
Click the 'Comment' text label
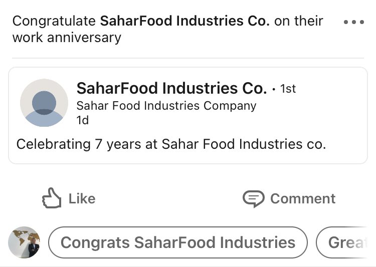pos(303,199)
